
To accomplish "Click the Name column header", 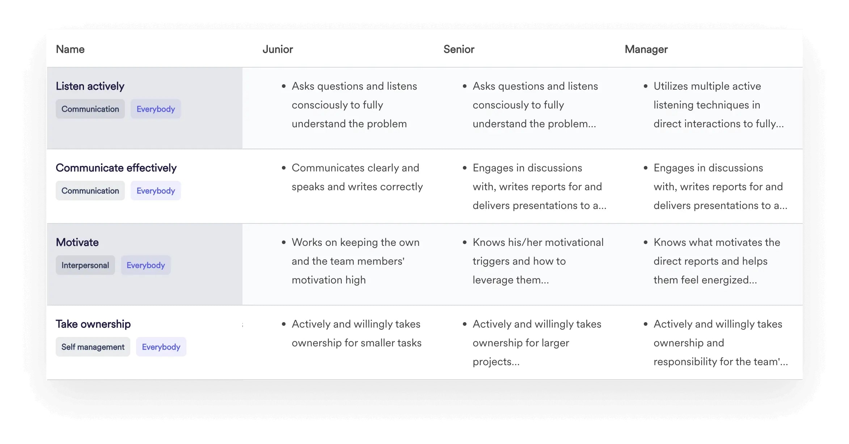I will [69, 50].
